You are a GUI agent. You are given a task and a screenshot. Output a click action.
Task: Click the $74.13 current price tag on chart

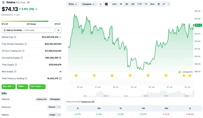[198, 25]
